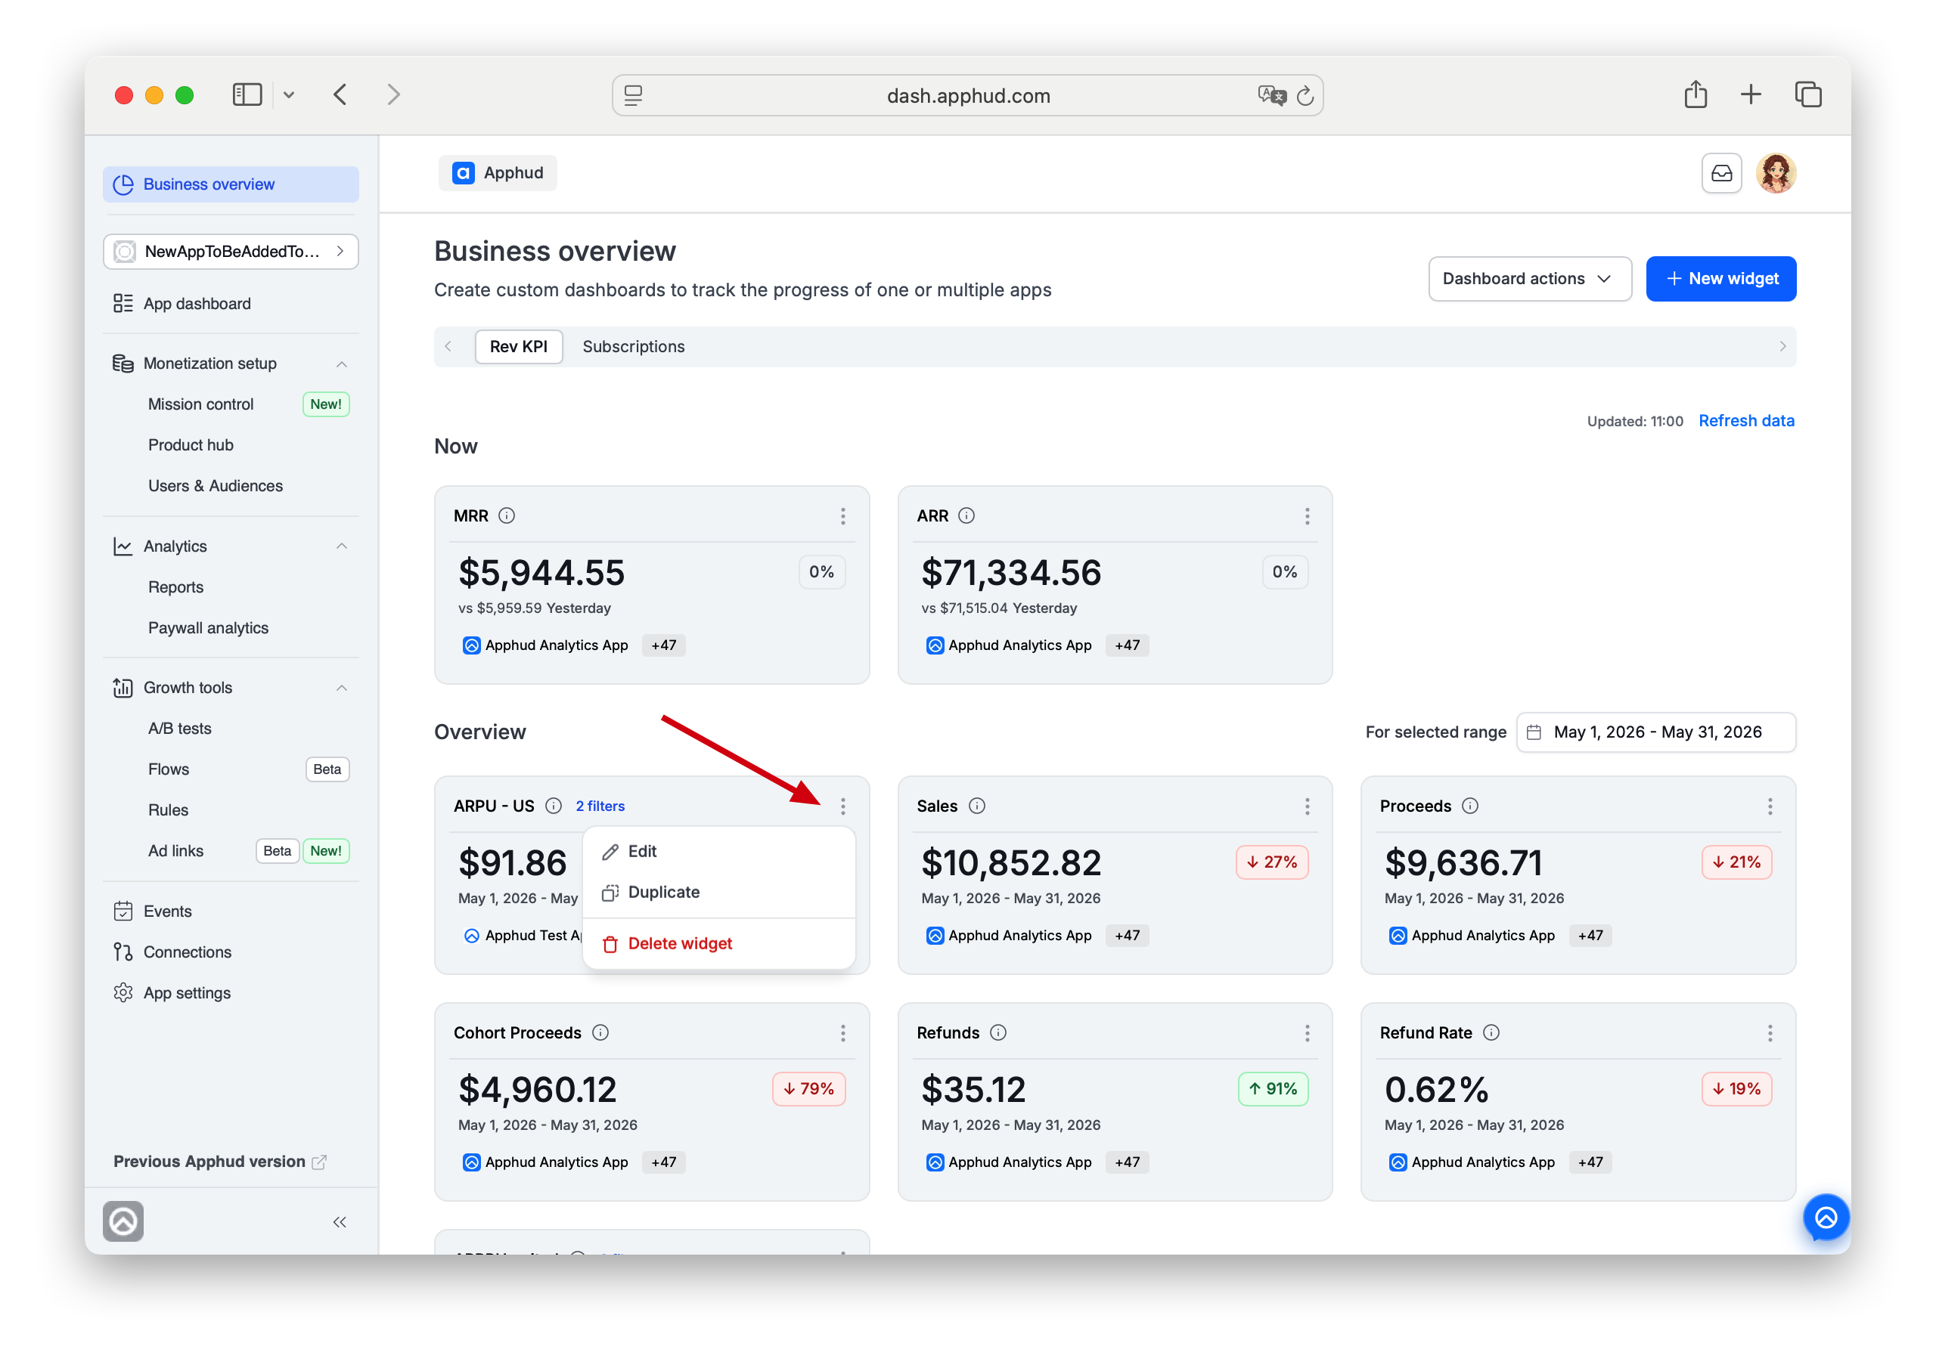Click the MRR info icon

click(x=507, y=516)
